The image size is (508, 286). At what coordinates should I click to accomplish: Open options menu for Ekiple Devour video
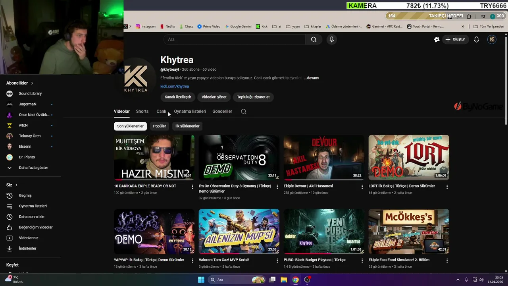coord(362,187)
